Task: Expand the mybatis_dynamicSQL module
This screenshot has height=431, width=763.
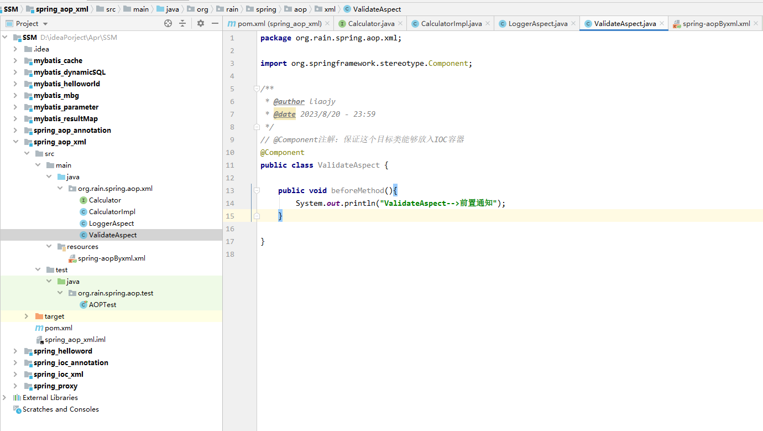Action: tap(15, 72)
